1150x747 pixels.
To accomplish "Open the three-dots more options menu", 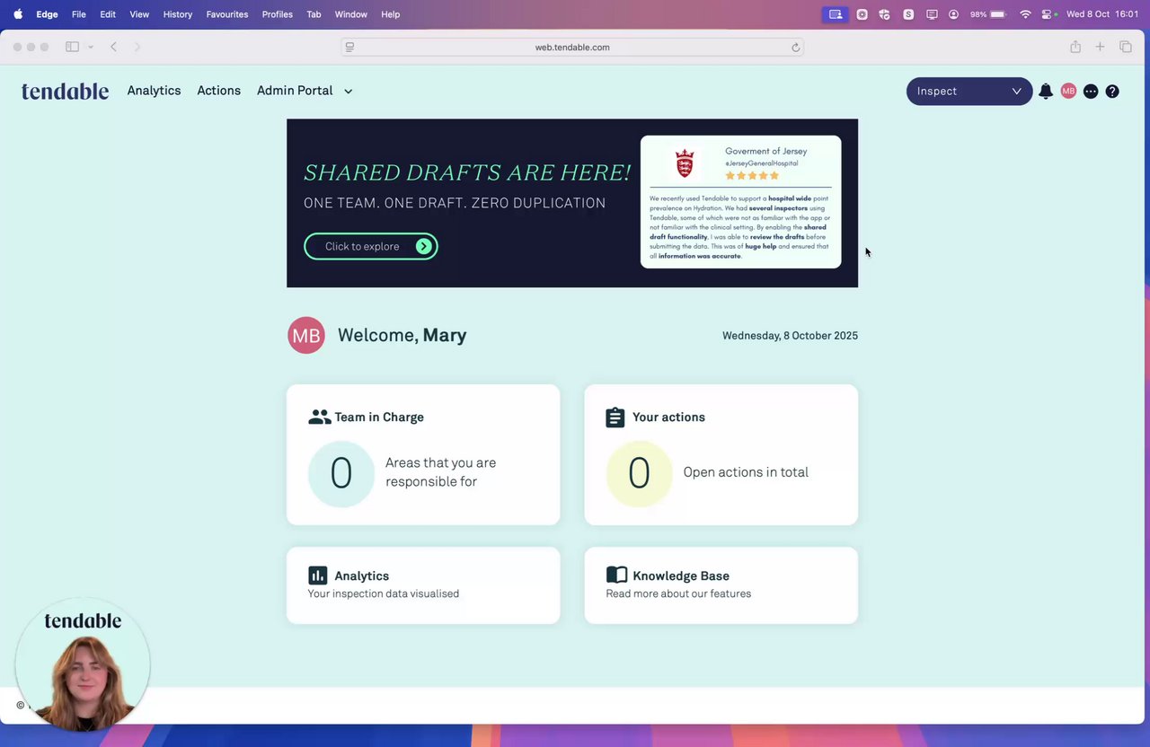I will 1091,91.
